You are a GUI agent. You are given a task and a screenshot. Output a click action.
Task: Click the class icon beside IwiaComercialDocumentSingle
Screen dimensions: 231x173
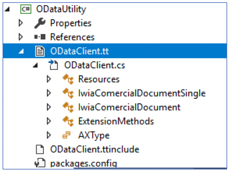(x=67, y=93)
